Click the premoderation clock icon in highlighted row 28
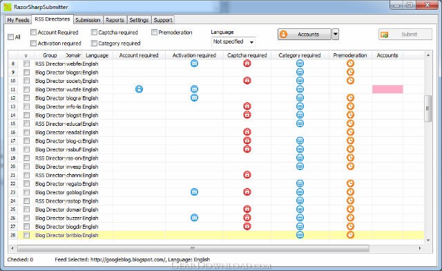Image resolution: width=442 pixels, height=271 pixels. pos(350,234)
